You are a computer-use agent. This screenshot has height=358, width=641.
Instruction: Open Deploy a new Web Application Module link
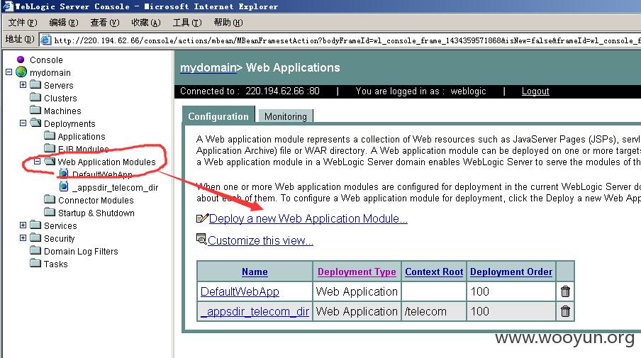[x=308, y=218]
